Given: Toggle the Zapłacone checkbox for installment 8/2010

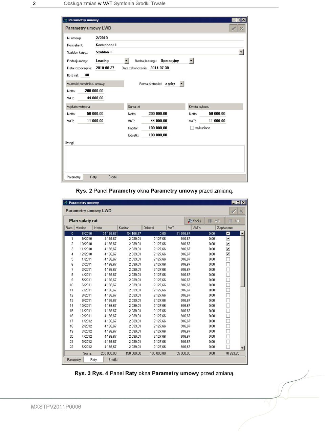Looking at the screenshot, I should (228, 233).
